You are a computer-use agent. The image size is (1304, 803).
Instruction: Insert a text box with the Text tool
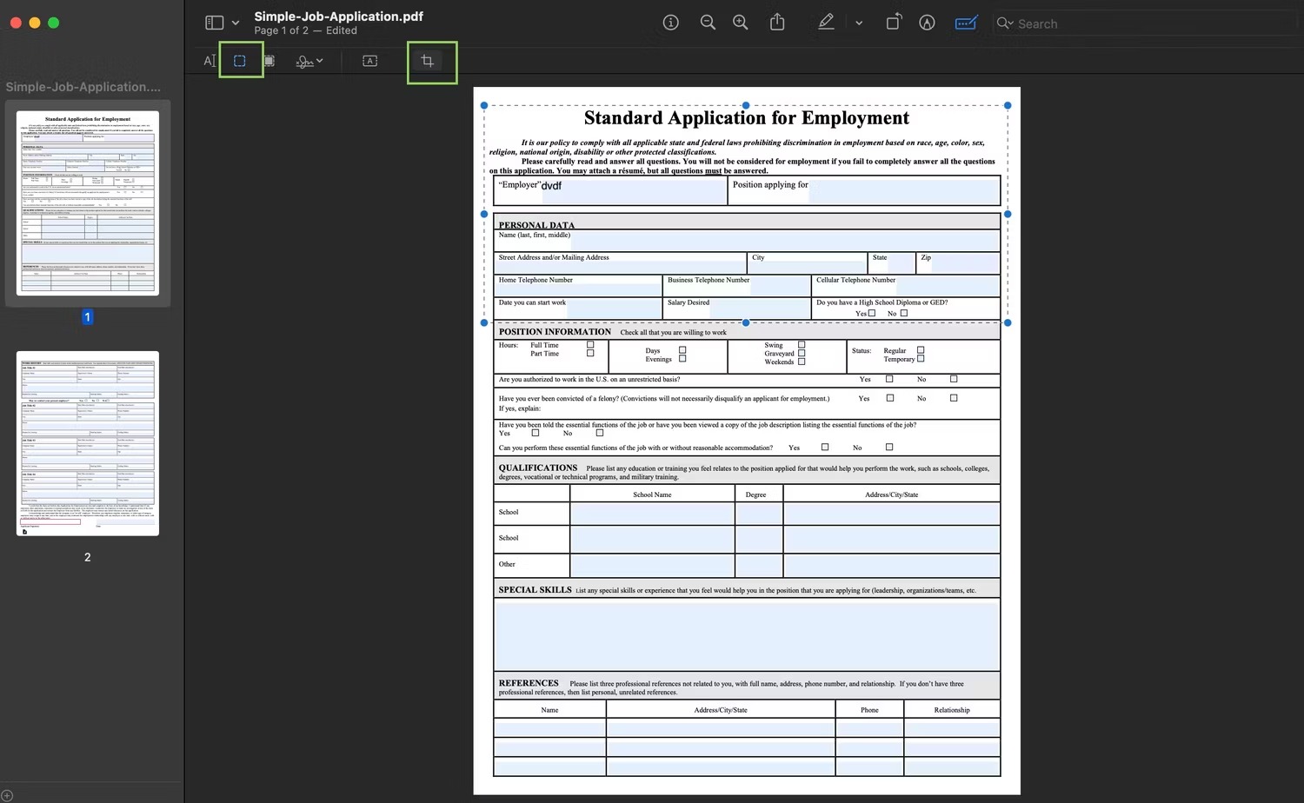pos(369,61)
